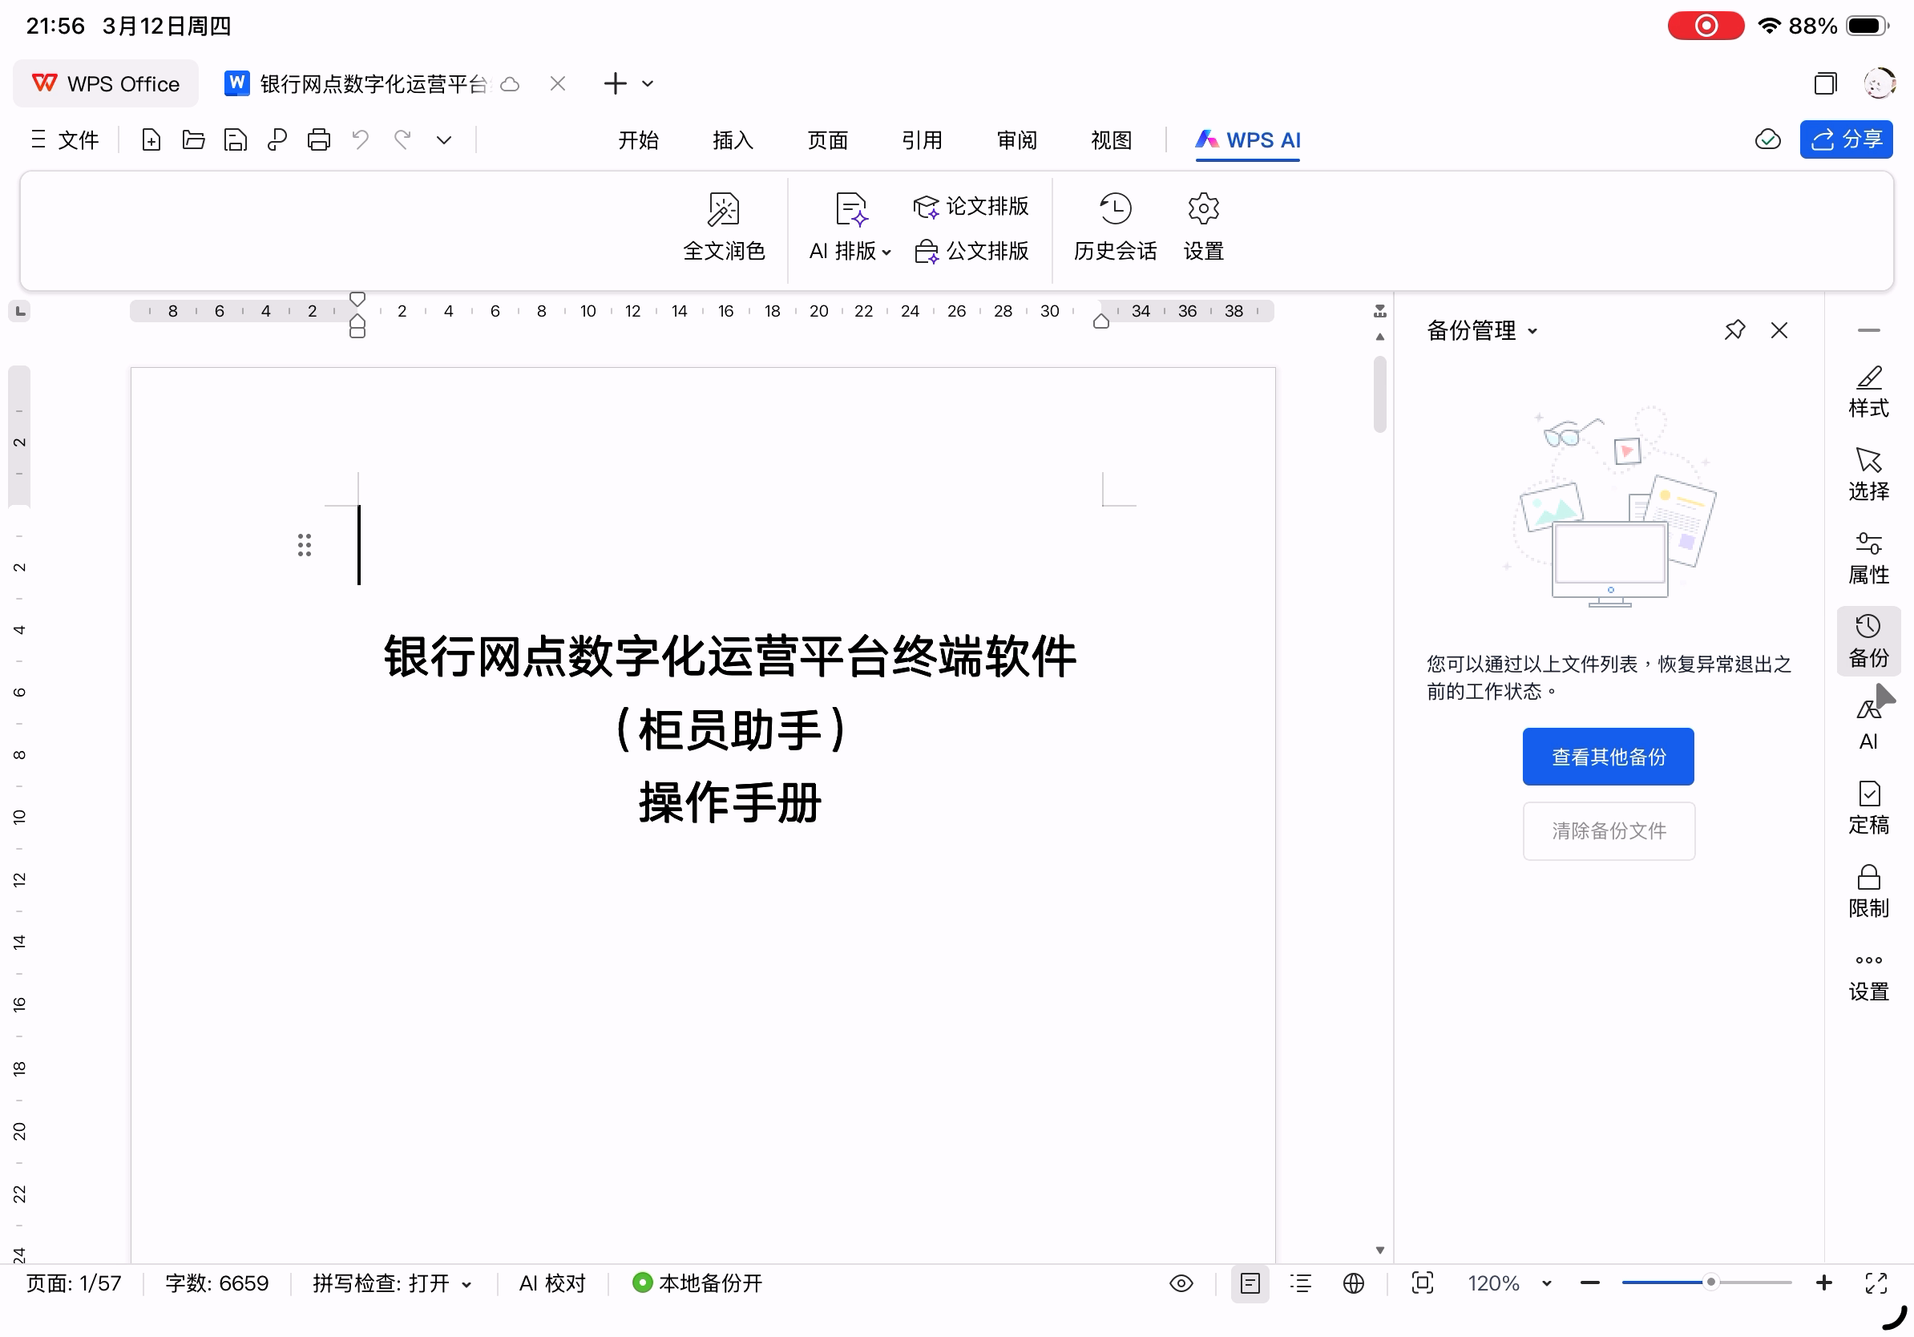The height and width of the screenshot is (1337, 1914).
Task: Click the blue 分享 share button
Action: [1845, 139]
